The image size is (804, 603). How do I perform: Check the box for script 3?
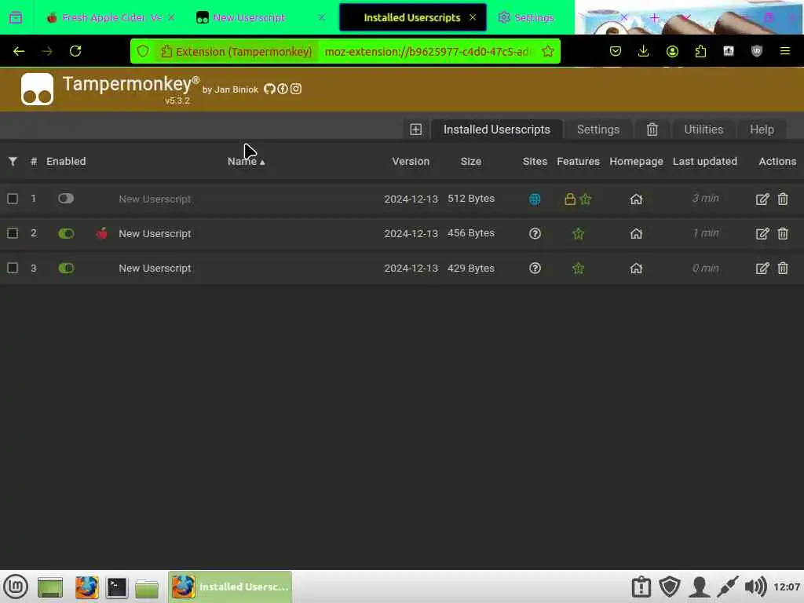click(x=13, y=269)
